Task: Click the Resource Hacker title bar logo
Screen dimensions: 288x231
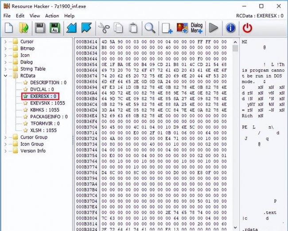Action: pos(7,6)
